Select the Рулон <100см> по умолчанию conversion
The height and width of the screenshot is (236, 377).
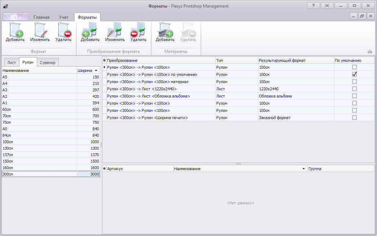click(x=239, y=74)
